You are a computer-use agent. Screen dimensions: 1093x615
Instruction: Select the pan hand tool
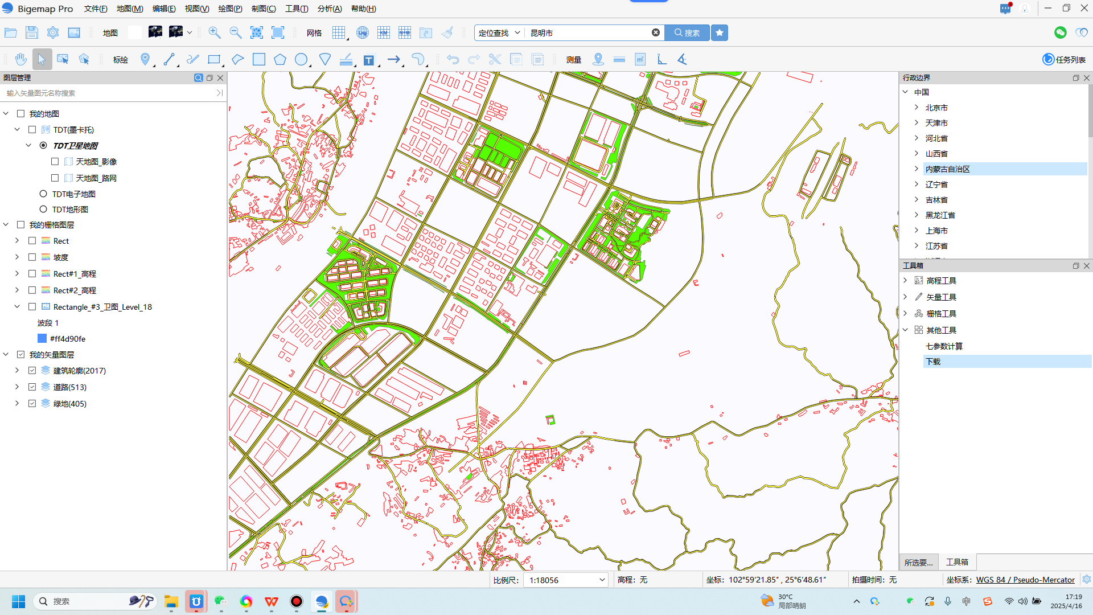(21, 59)
